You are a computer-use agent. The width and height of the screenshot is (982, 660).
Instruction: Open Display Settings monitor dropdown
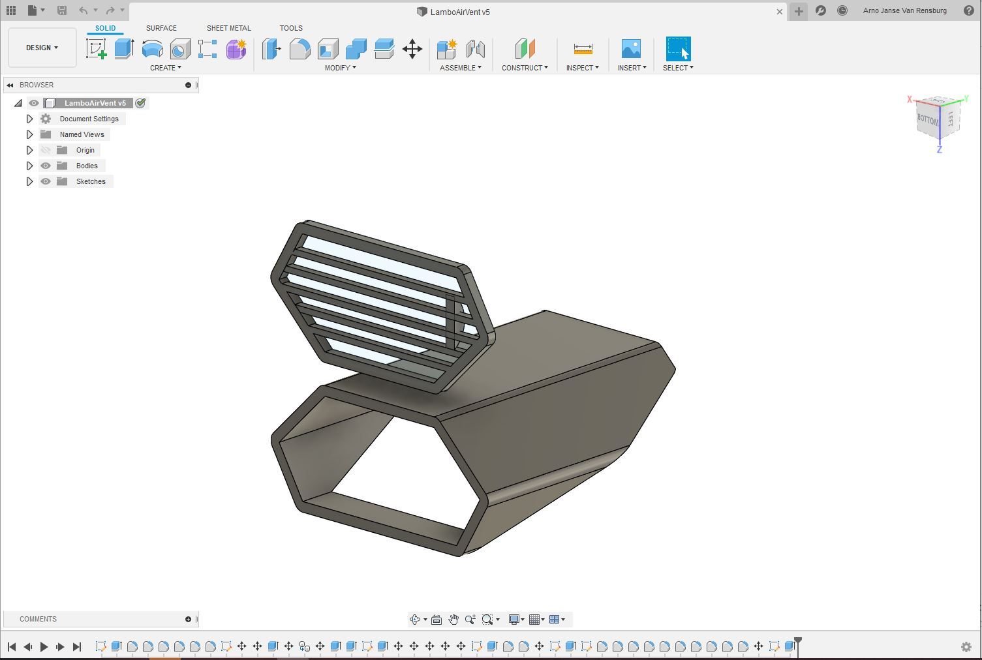(x=517, y=620)
